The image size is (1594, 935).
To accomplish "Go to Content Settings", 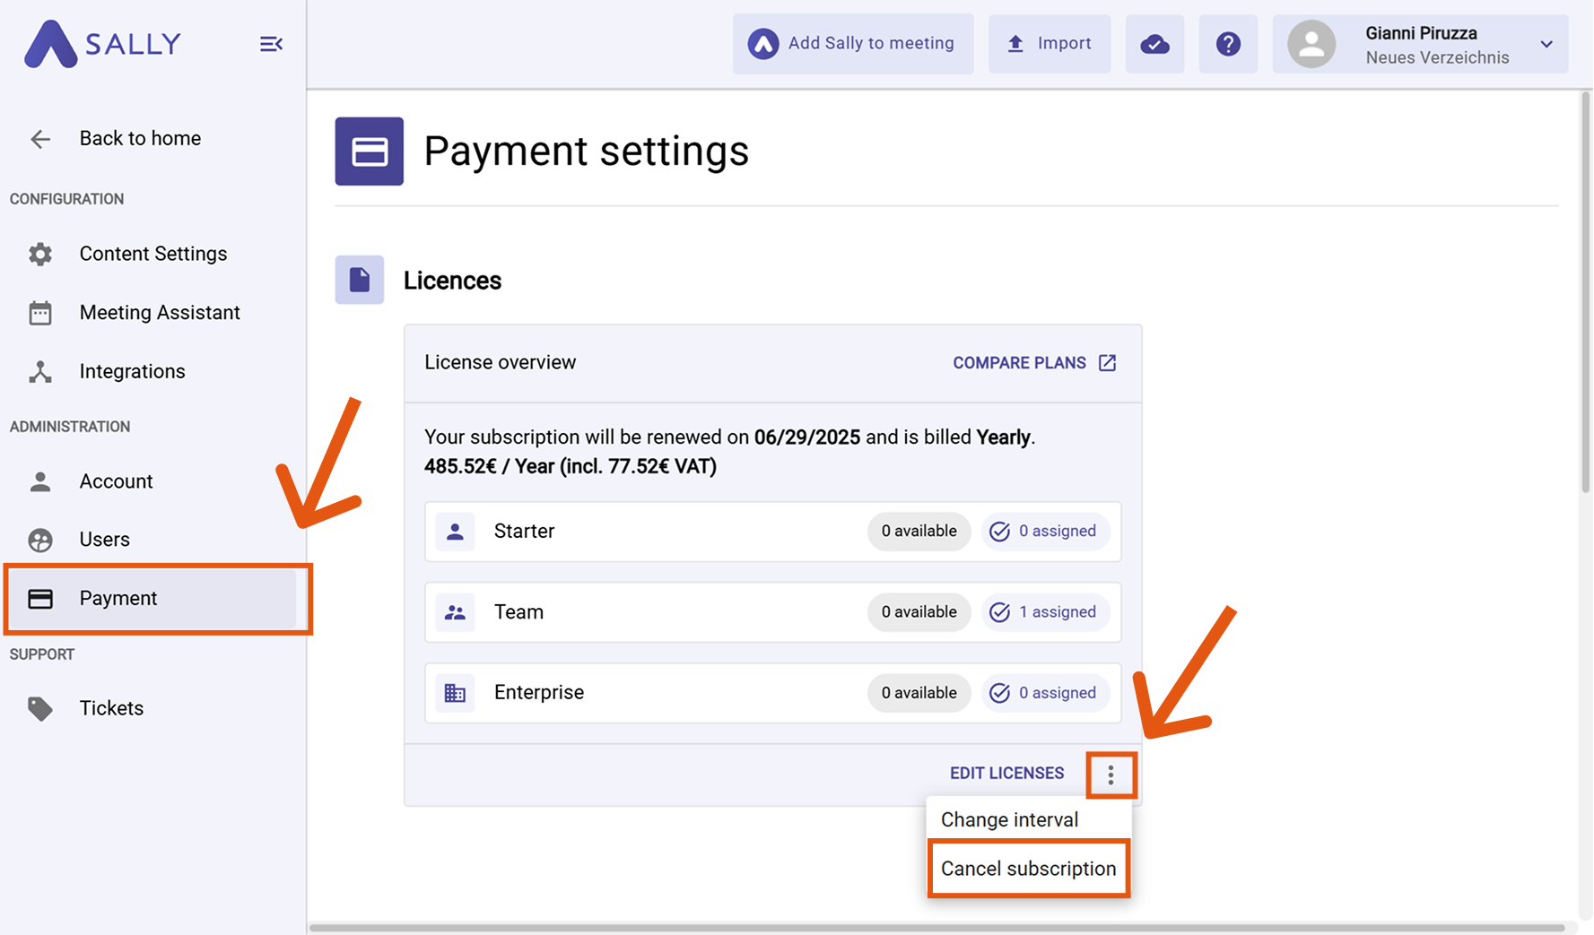I will click(x=152, y=254).
